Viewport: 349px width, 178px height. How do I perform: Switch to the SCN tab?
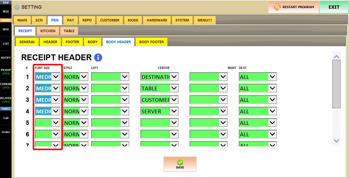[x=39, y=20]
